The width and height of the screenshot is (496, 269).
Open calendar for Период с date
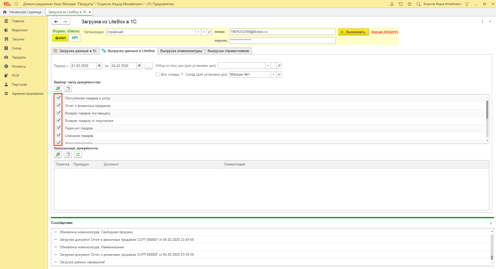pos(99,66)
